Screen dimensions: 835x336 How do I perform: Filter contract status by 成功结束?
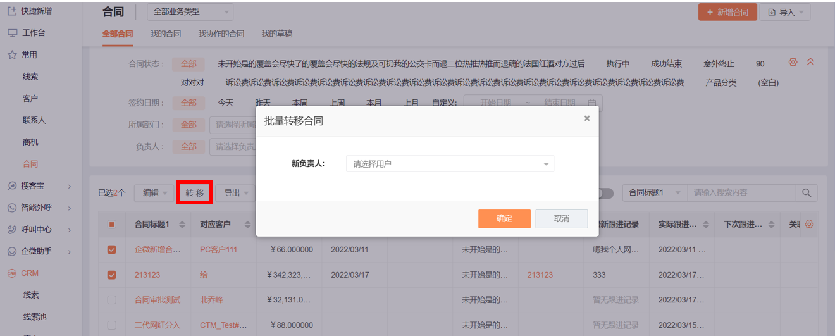coord(667,64)
